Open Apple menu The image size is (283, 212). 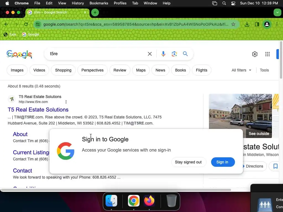pyautogui.click(x=7, y=3)
